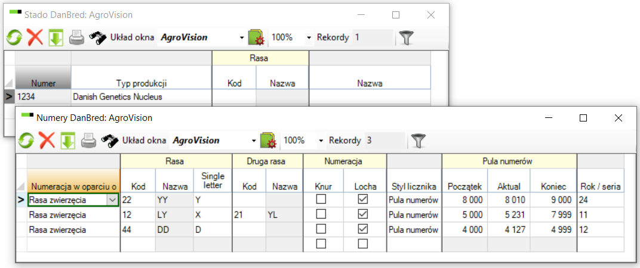Click Rekordy field showing 3
640x268 pixels.
[x=385, y=141]
